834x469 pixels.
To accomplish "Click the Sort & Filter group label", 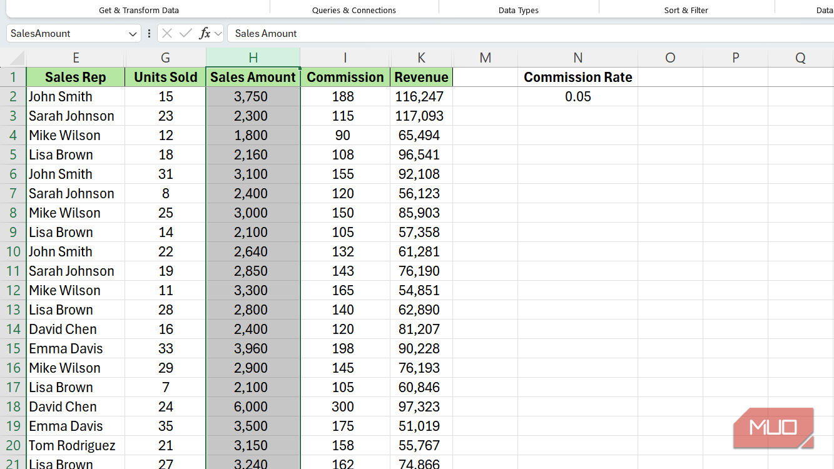I will tap(686, 11).
